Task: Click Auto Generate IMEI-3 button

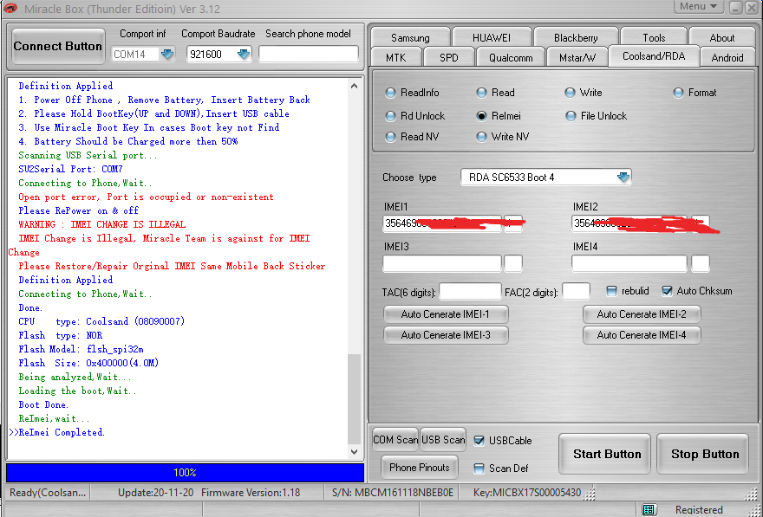Action: [x=446, y=335]
